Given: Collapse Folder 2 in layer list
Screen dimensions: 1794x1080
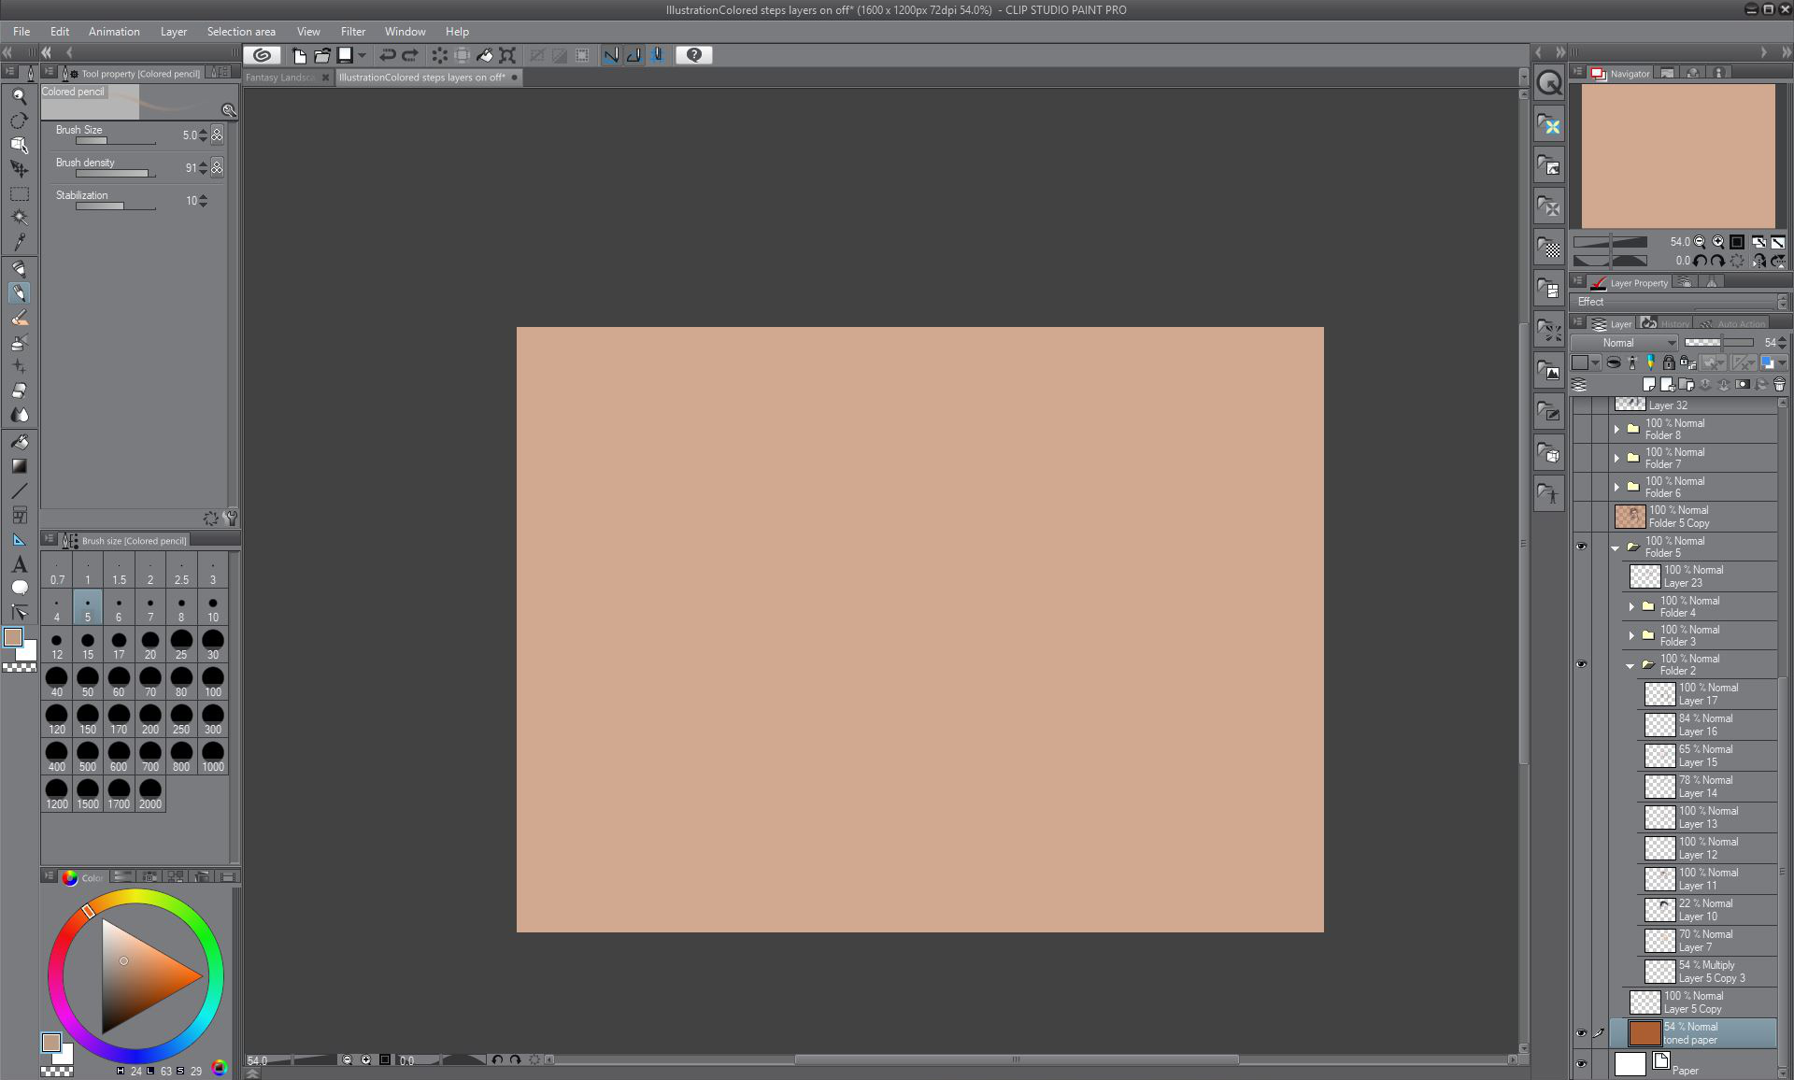Looking at the screenshot, I should click(1630, 665).
